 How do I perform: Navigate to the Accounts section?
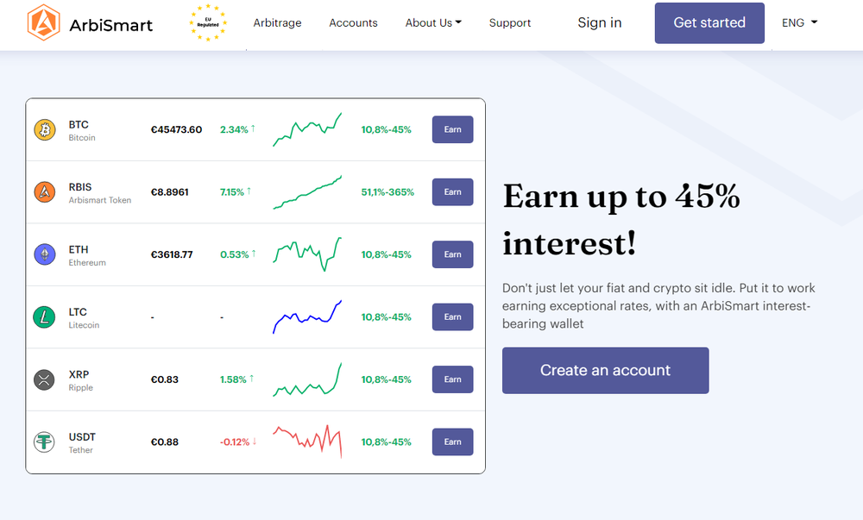pyautogui.click(x=353, y=22)
